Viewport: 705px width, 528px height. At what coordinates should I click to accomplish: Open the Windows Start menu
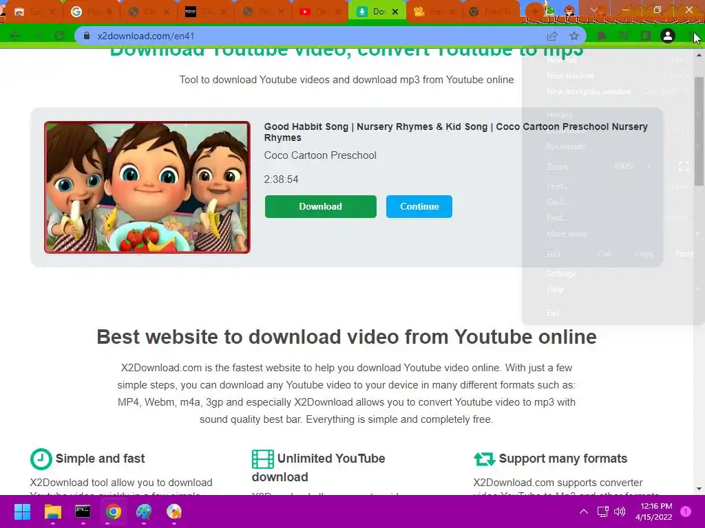[x=22, y=511]
